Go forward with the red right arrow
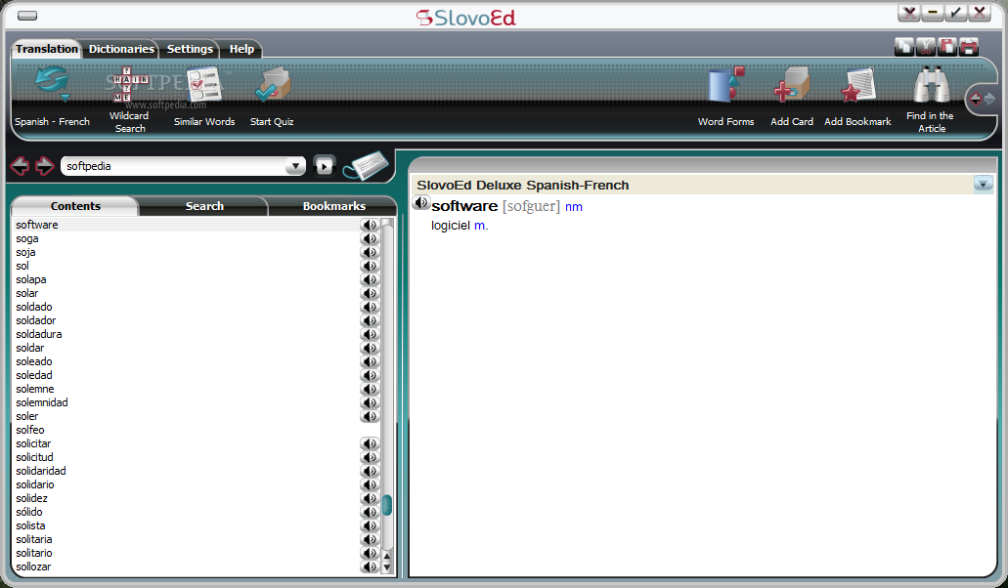 click(44, 166)
